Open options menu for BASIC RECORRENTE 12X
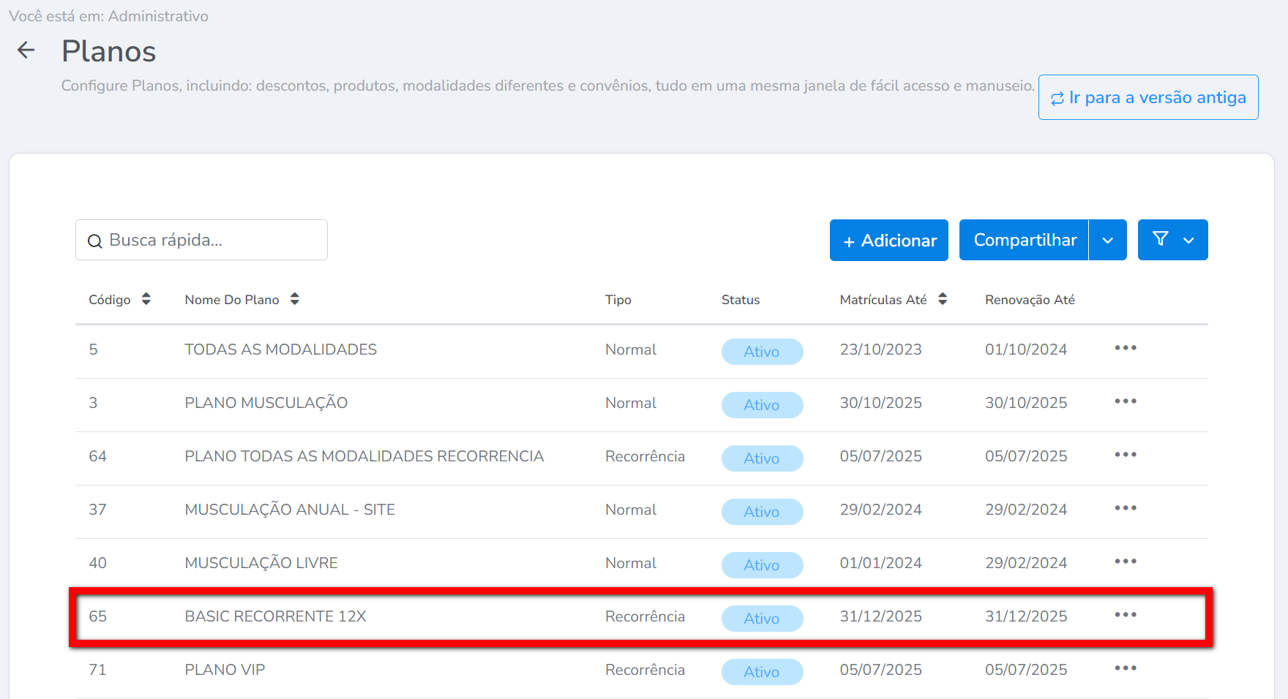Viewport: 1288px width, 699px height. click(x=1125, y=615)
